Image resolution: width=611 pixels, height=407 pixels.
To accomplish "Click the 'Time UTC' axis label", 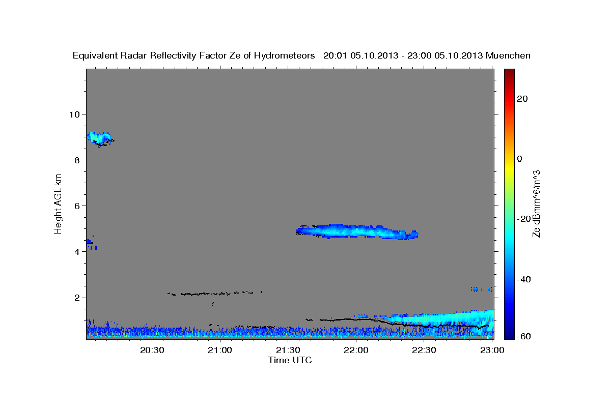I will click(x=290, y=360).
